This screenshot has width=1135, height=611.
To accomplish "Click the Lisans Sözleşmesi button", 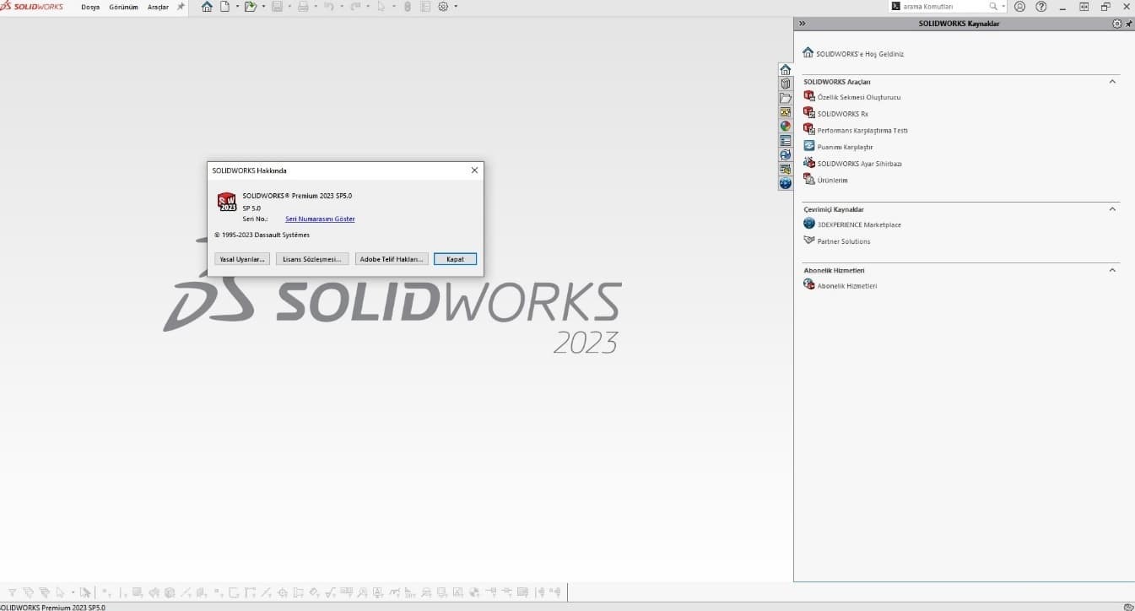I will 312,259.
